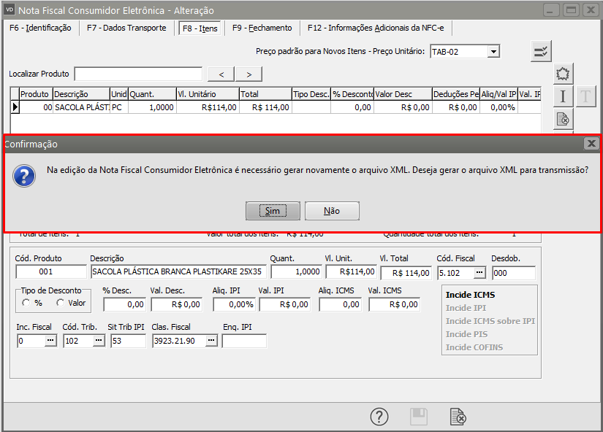
Task: Decline XML generation by clicking Não
Action: (332, 211)
